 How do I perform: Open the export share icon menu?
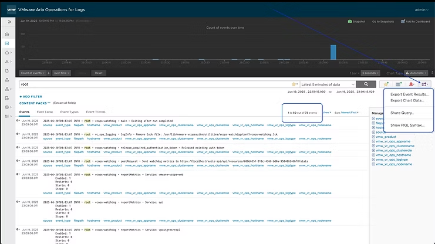(x=425, y=84)
